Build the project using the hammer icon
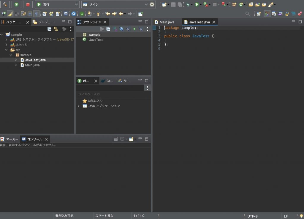The width and height of the screenshot is (304, 219). tap(5, 4)
